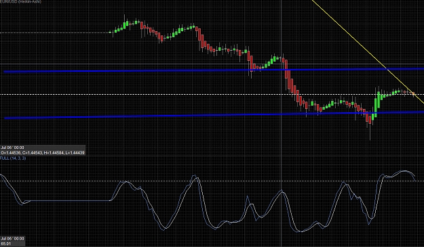Click the Jul 06 date label in stochastic panel
424x247 pixels.
pos(12,238)
